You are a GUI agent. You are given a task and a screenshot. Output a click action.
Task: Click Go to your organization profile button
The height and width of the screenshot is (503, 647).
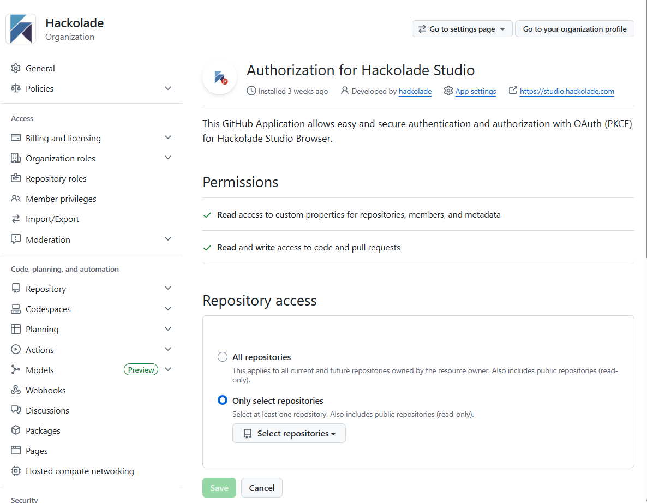click(x=574, y=29)
